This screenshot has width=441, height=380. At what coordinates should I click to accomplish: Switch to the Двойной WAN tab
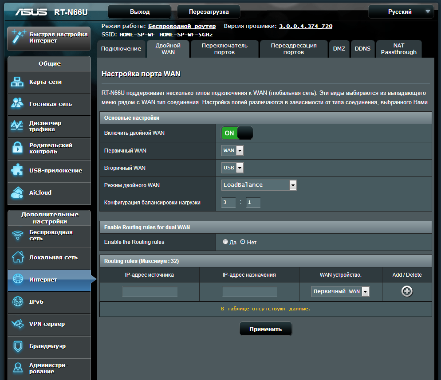pyautogui.click(x=168, y=49)
